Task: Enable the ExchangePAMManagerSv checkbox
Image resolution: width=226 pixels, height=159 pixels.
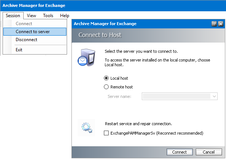Action: click(x=106, y=133)
